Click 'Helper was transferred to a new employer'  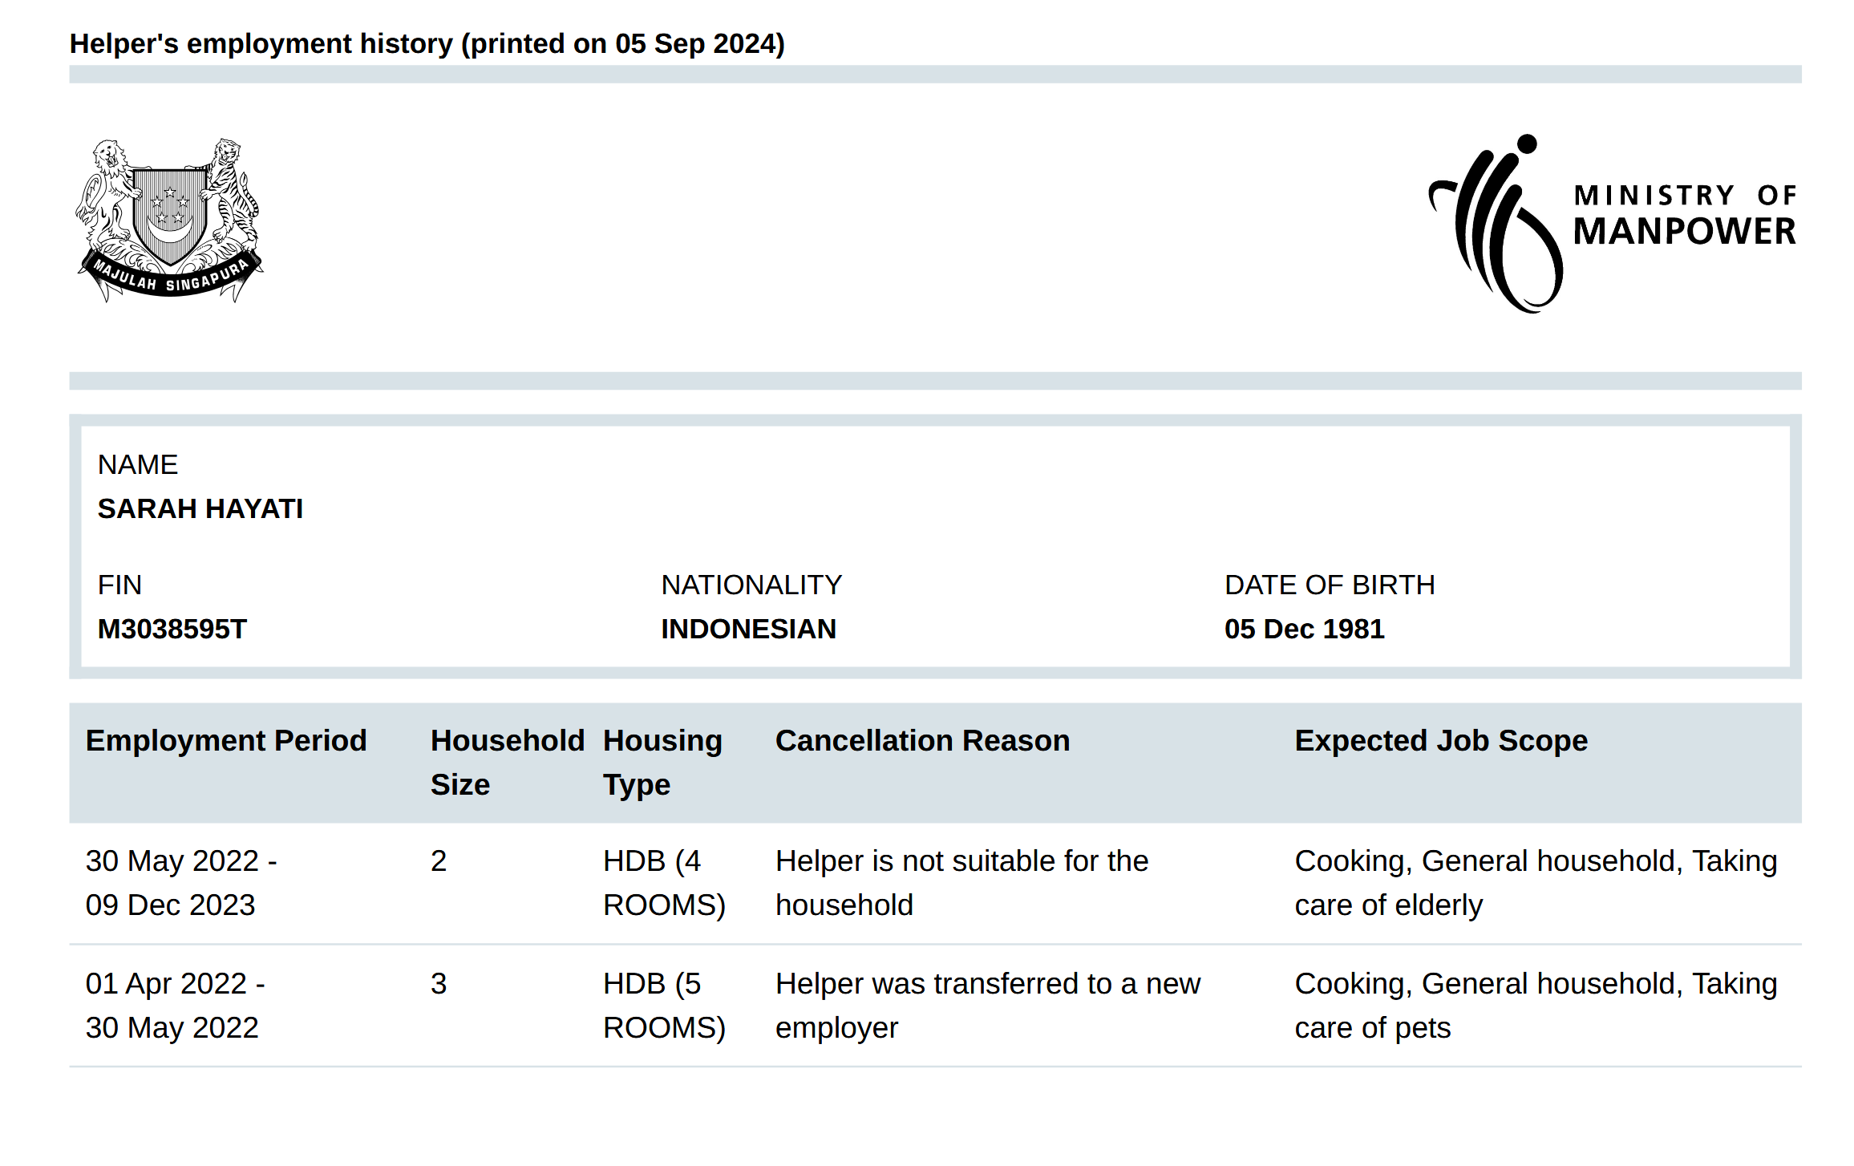pyautogui.click(x=988, y=1006)
